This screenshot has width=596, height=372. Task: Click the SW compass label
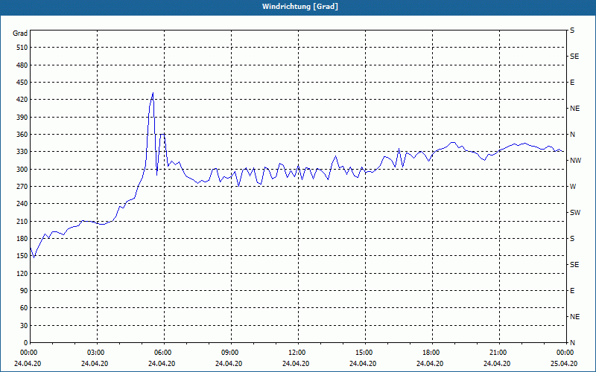(x=575, y=213)
